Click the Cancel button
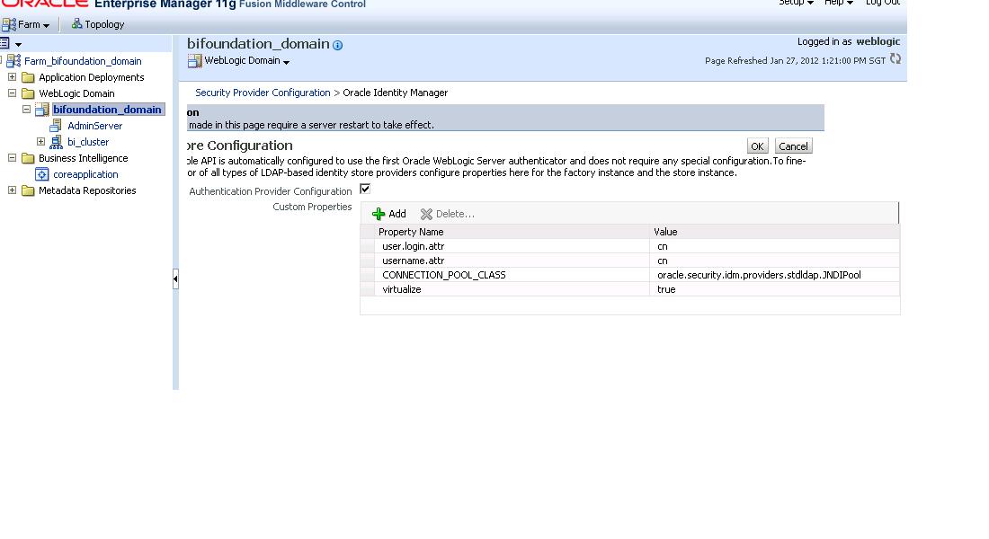 click(794, 146)
